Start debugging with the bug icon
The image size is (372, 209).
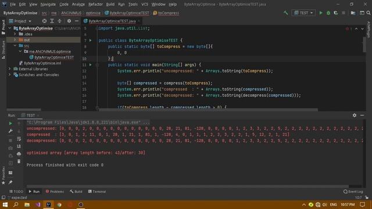click(x=328, y=13)
